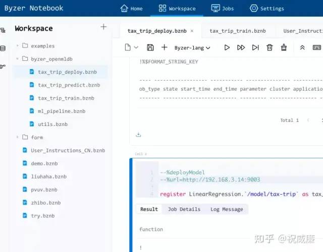Image resolution: width=323 pixels, height=252 pixels.
Task: Click the 'Total 1' pagination text
Action: [x=289, y=120]
